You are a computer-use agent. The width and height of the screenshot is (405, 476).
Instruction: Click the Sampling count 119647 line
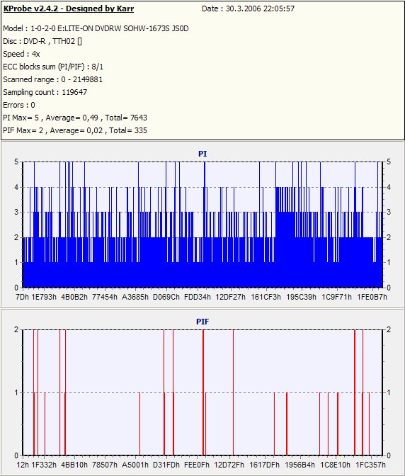click(x=45, y=92)
